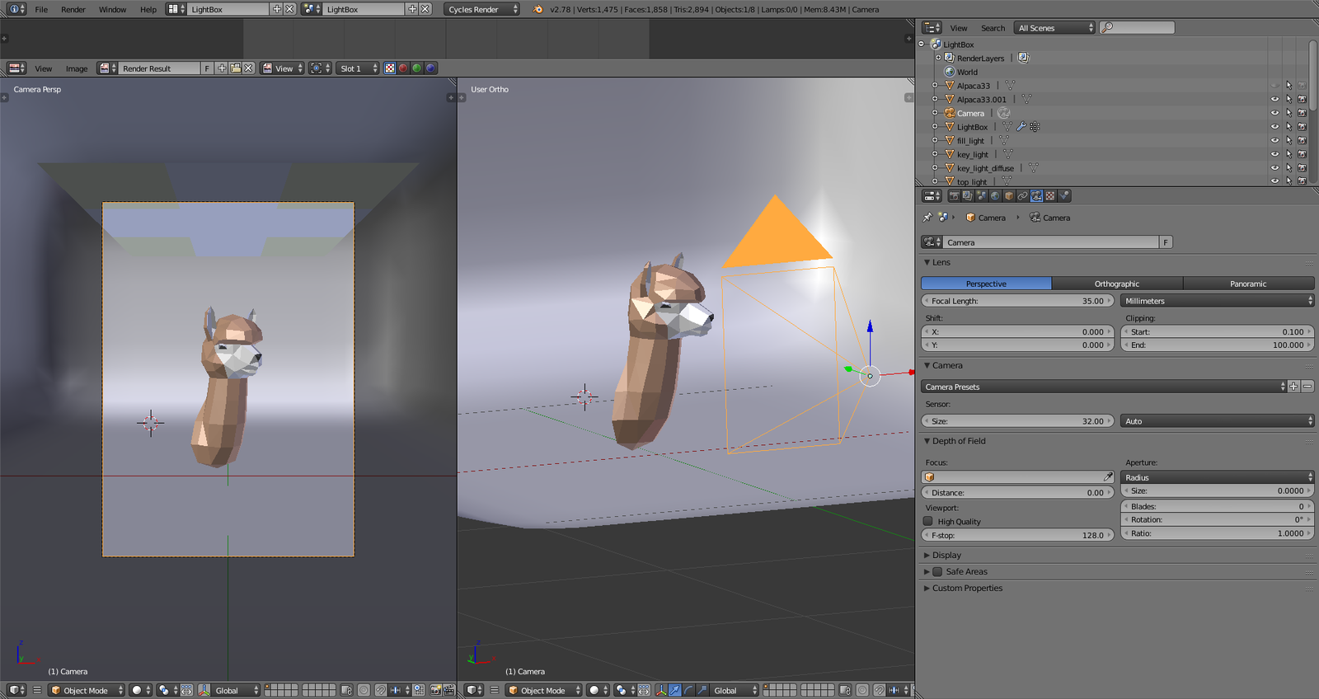Click the camera data icon beside Camera in outliner

click(x=1003, y=113)
